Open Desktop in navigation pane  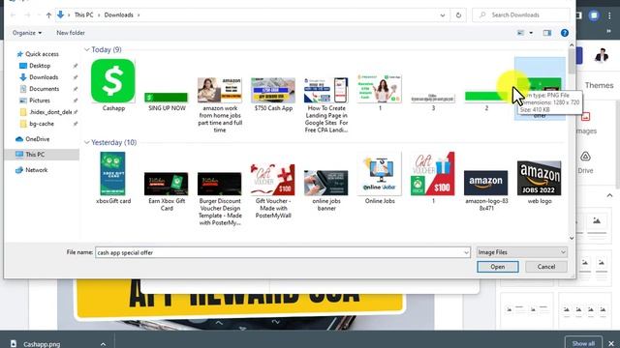[x=40, y=66]
